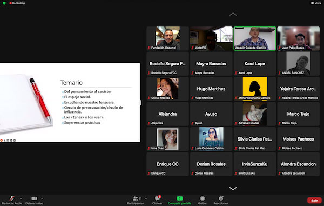Click 'El espejo social.' bullet

click(77, 97)
